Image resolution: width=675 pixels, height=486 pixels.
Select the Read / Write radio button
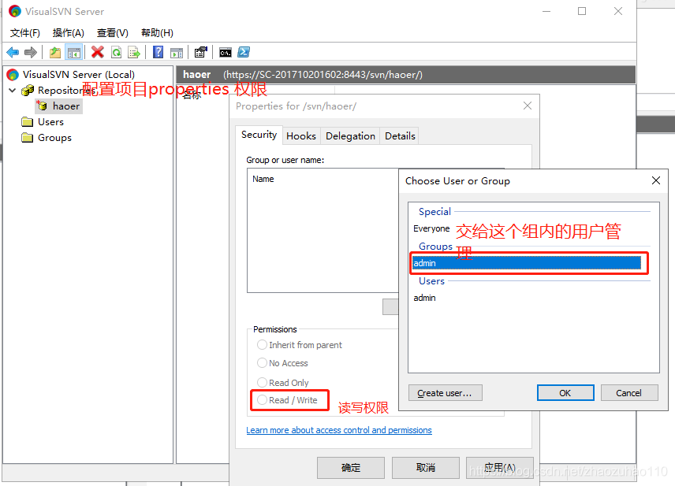[x=262, y=400]
